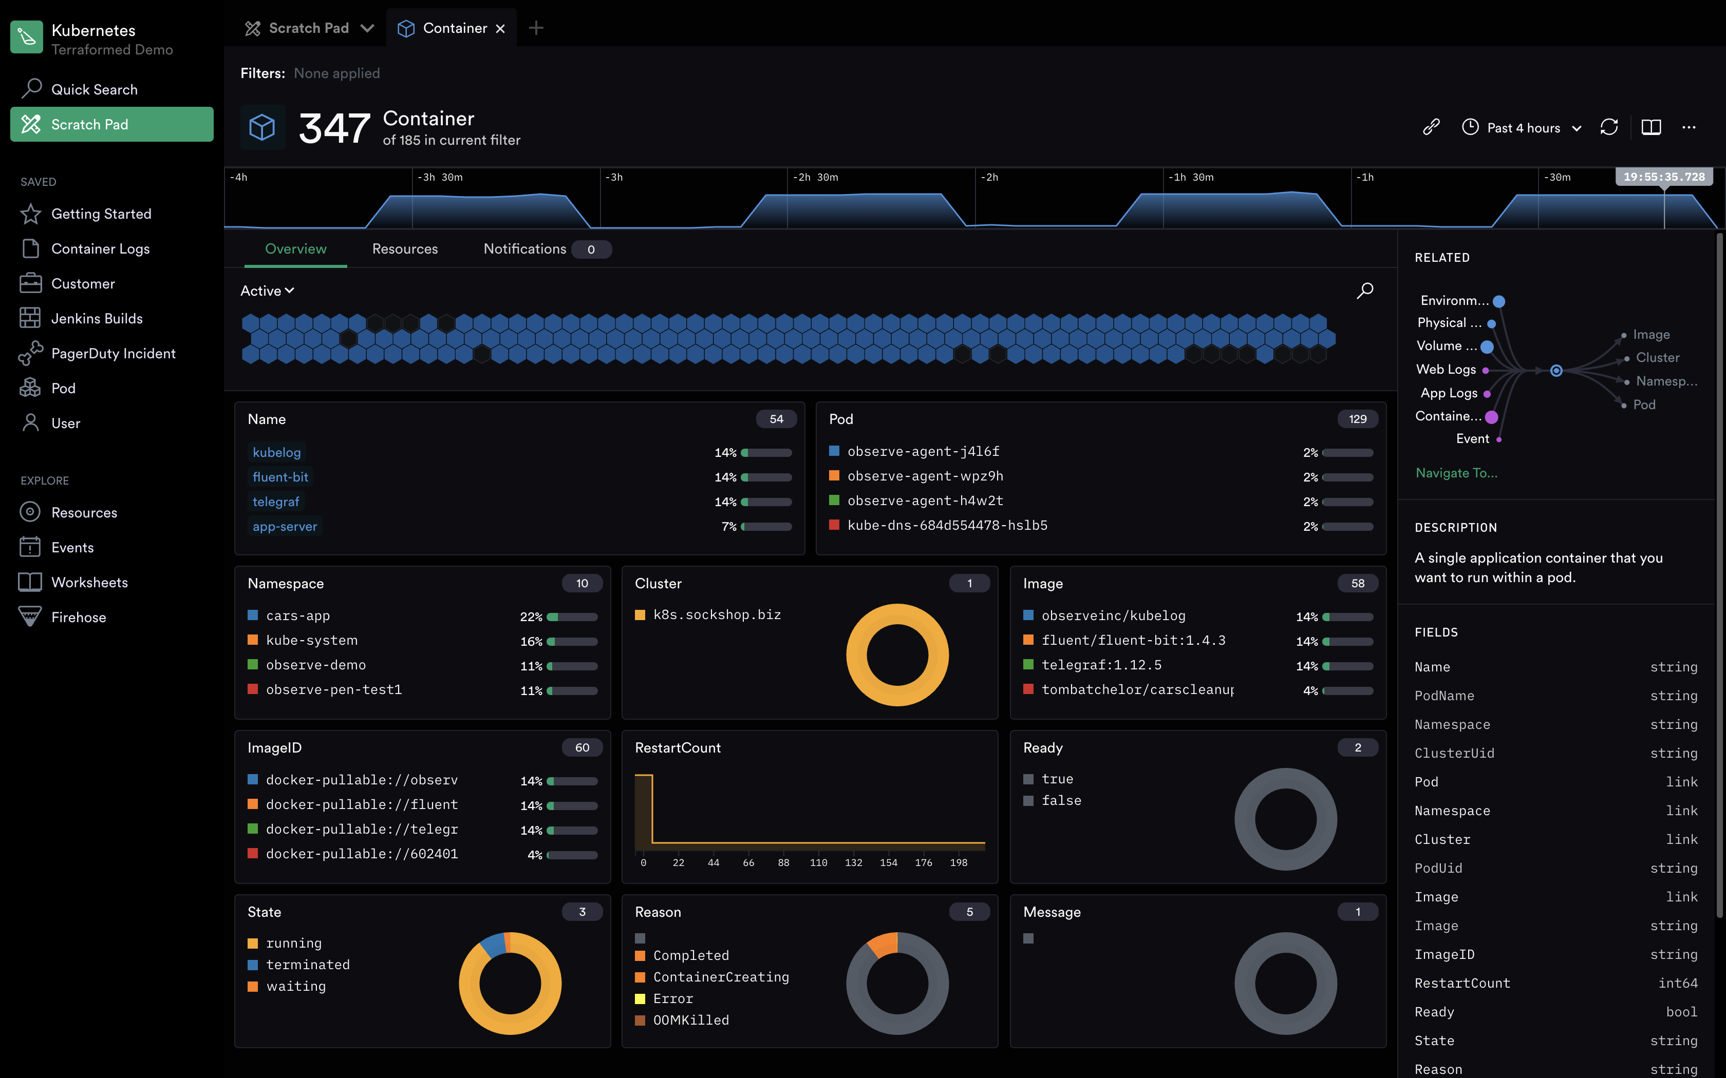Refresh data with circular arrows icon
This screenshot has width=1726, height=1078.
[1609, 128]
